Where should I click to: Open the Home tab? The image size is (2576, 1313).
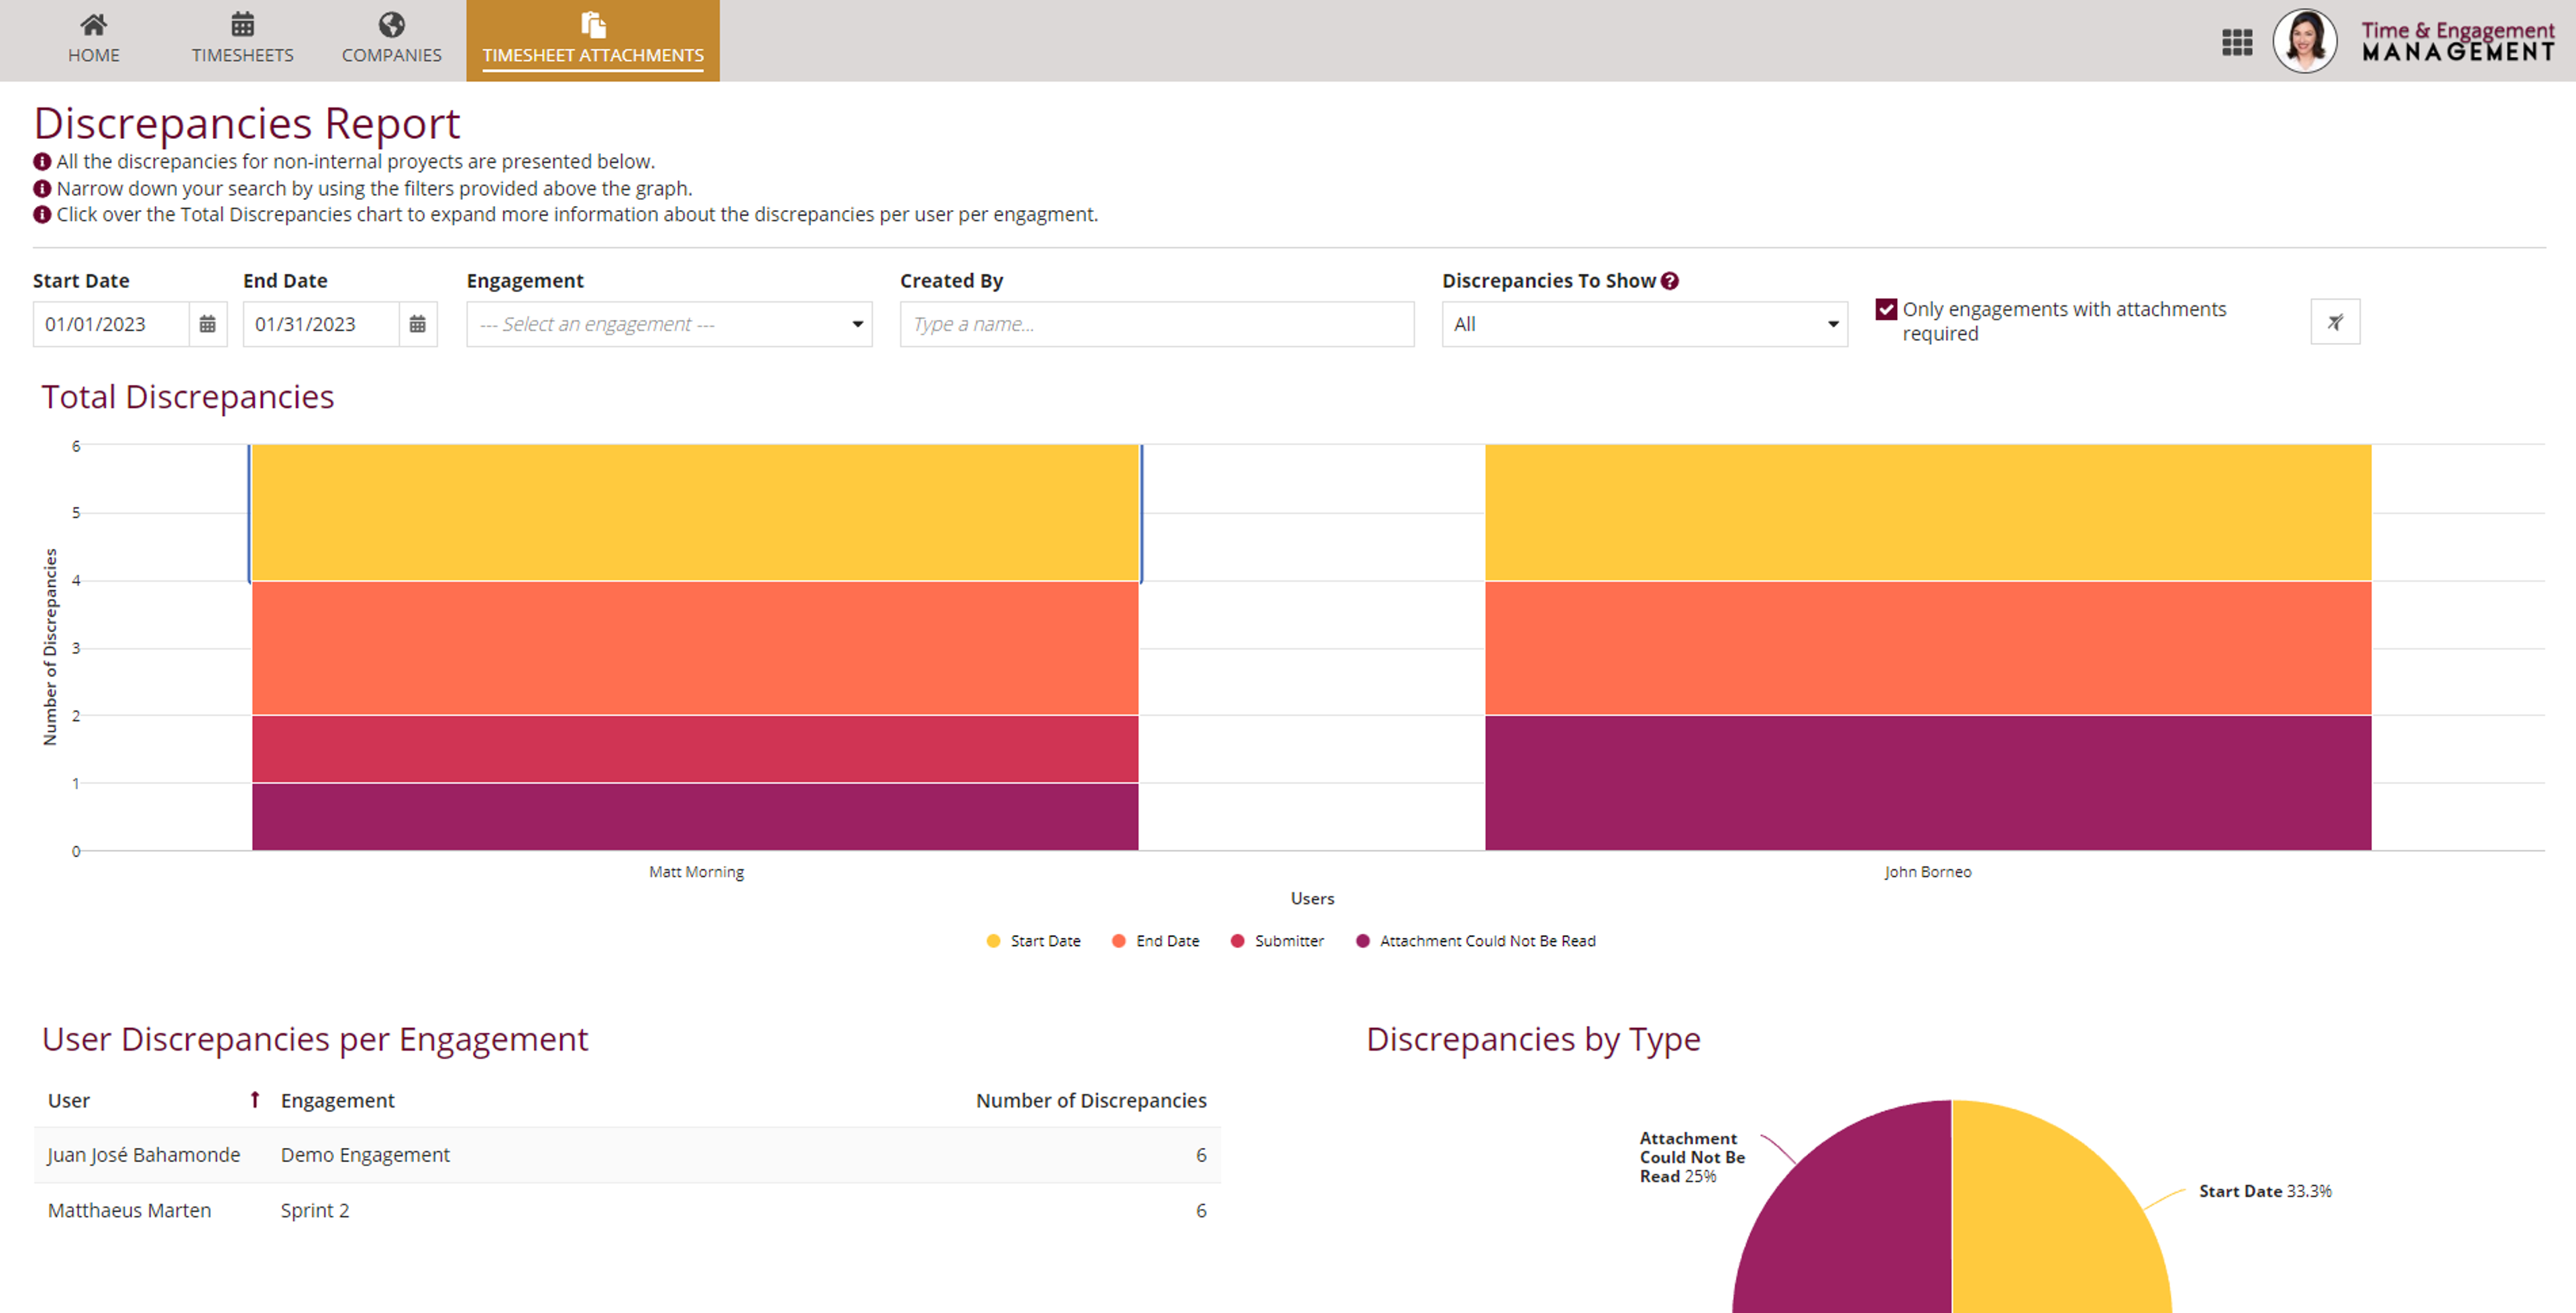click(x=94, y=40)
